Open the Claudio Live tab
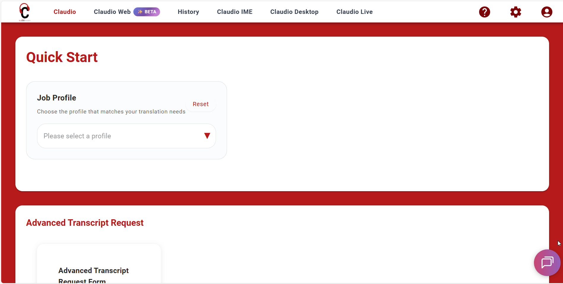Image resolution: width=563 pixels, height=284 pixels. [354, 12]
